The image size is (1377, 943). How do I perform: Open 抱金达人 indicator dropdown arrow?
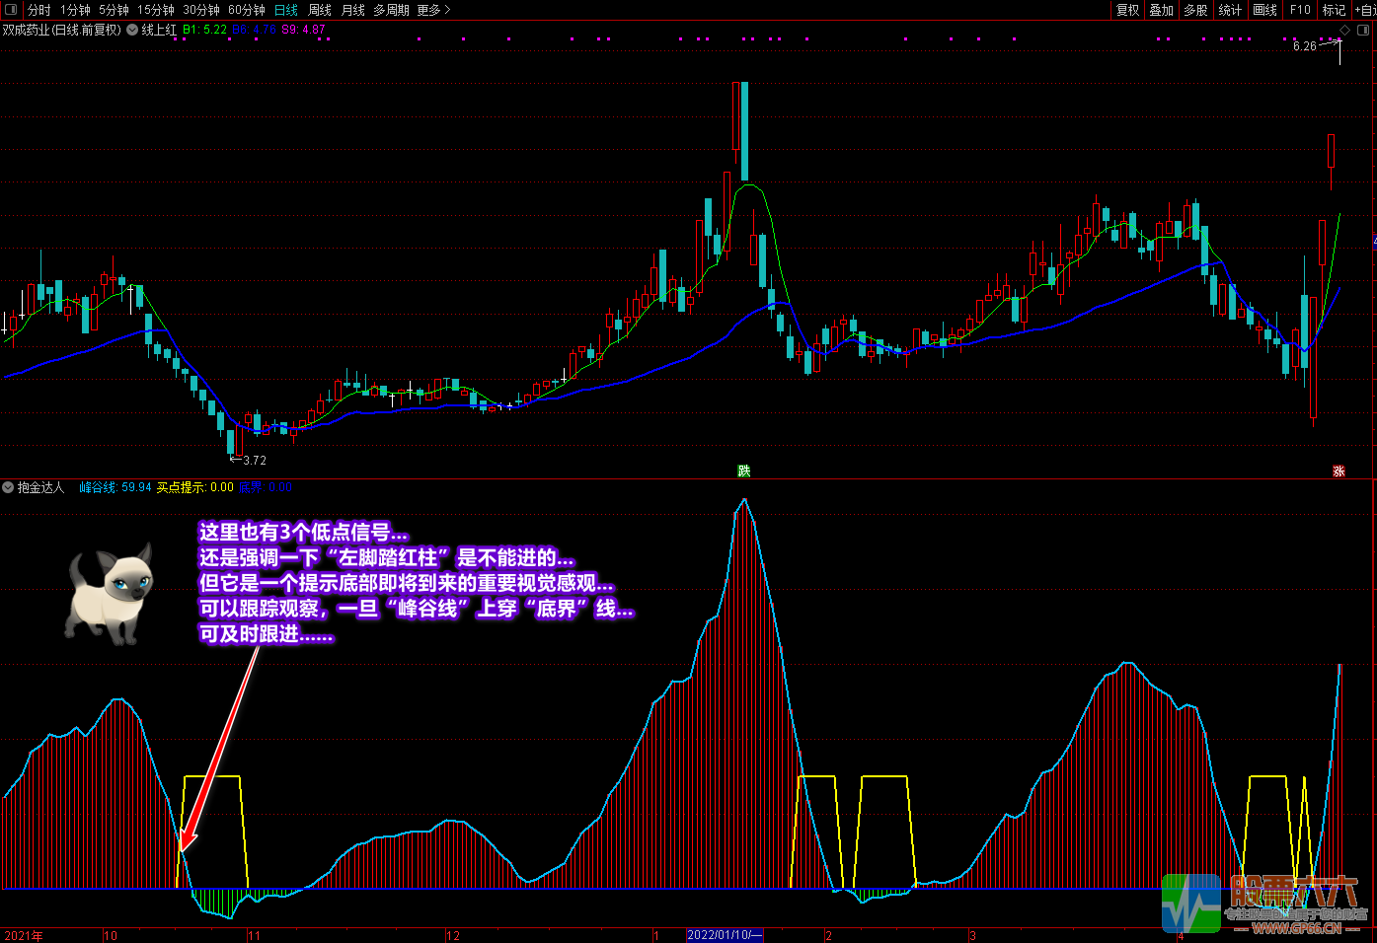click(8, 487)
